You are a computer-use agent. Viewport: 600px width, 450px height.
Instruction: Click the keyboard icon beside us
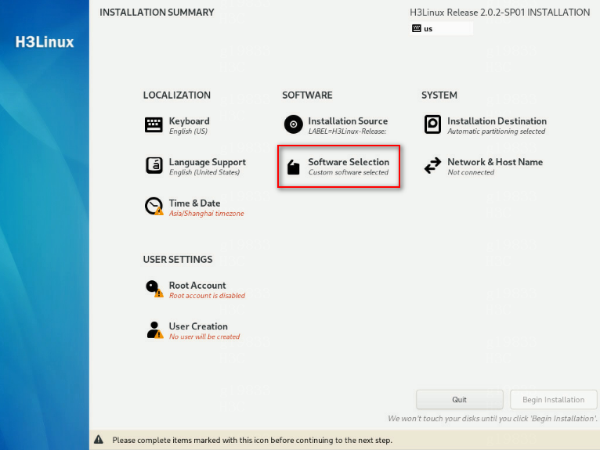pos(417,28)
